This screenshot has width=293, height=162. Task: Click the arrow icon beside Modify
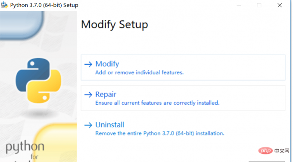click(88, 64)
